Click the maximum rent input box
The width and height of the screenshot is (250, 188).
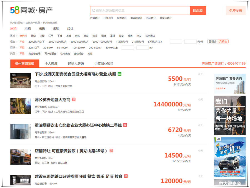(x=190, y=41)
